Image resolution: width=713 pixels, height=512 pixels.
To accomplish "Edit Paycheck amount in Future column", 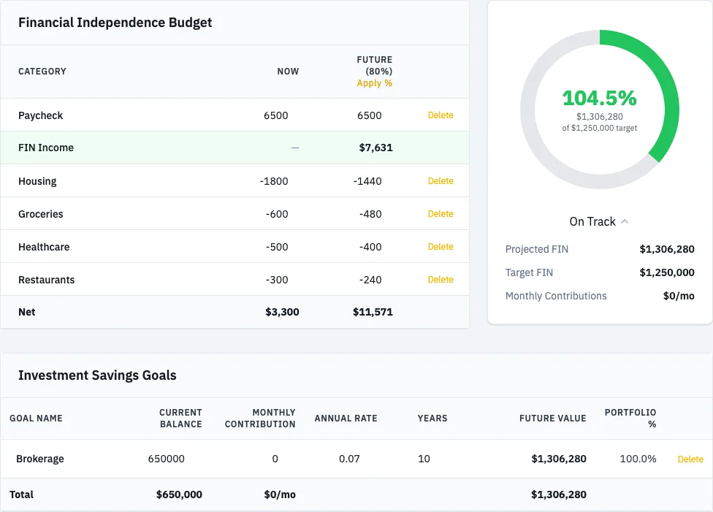I will [369, 115].
